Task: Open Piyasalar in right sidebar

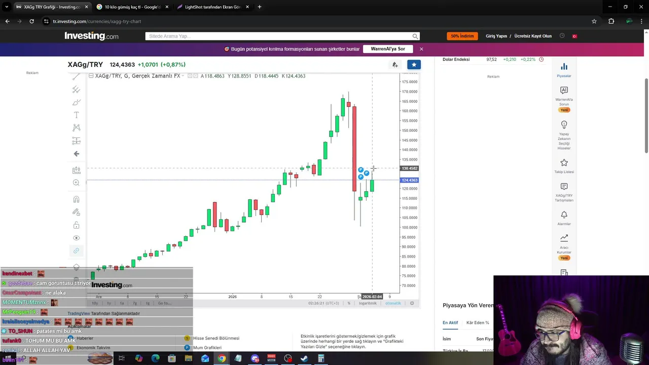Action: tap(564, 70)
